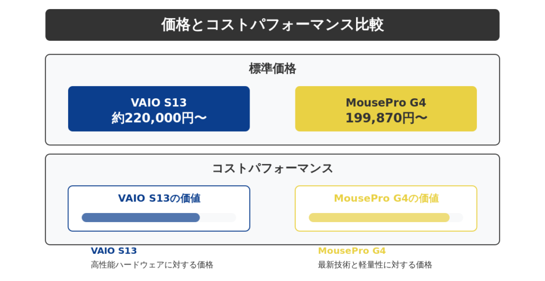
Task: Click the yellow MousePro G4 legend label
Action: tap(352, 251)
